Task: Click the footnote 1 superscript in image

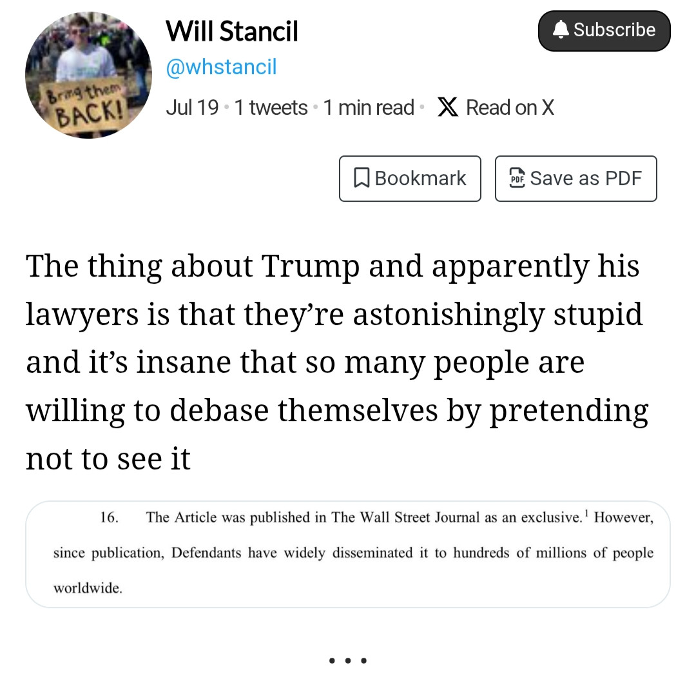Action: [x=586, y=513]
